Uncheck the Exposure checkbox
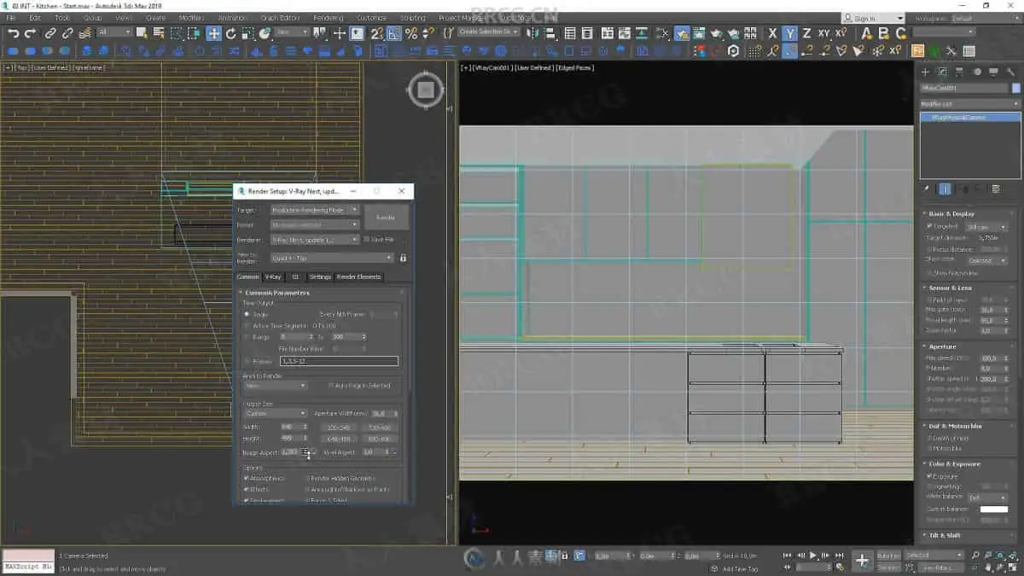This screenshot has width=1024, height=576. pos(928,476)
